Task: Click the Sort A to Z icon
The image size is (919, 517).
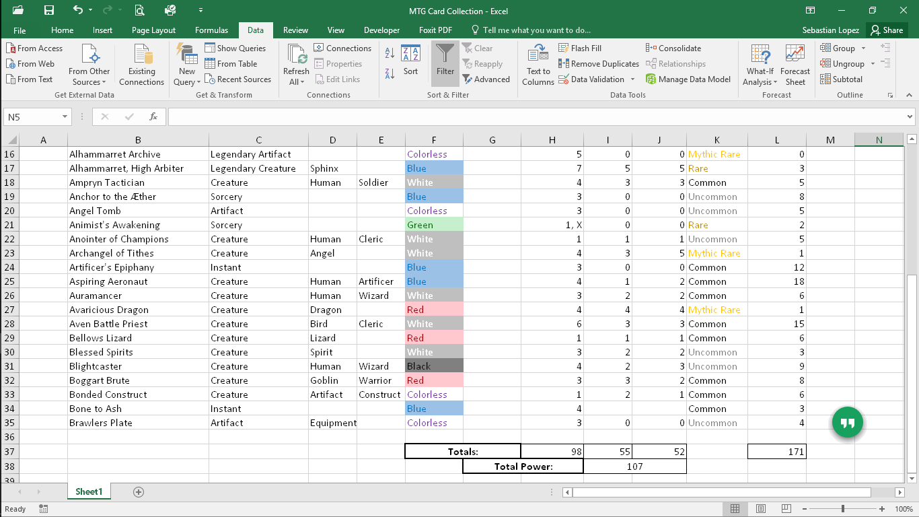Action: 390,53
